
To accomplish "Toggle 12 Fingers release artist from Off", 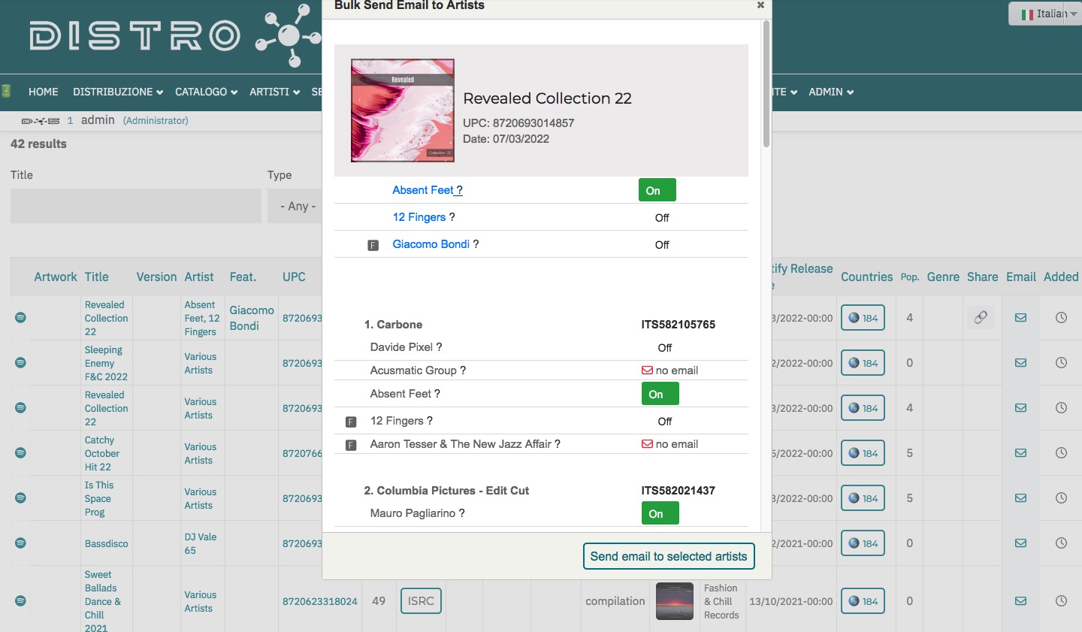I will tap(662, 218).
